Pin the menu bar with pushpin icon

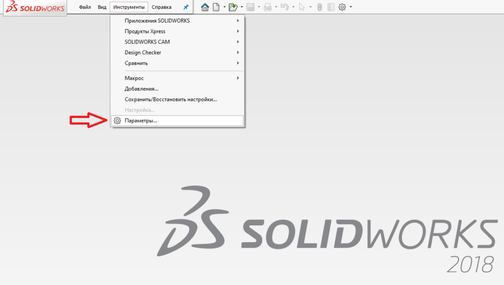pyautogui.click(x=186, y=7)
